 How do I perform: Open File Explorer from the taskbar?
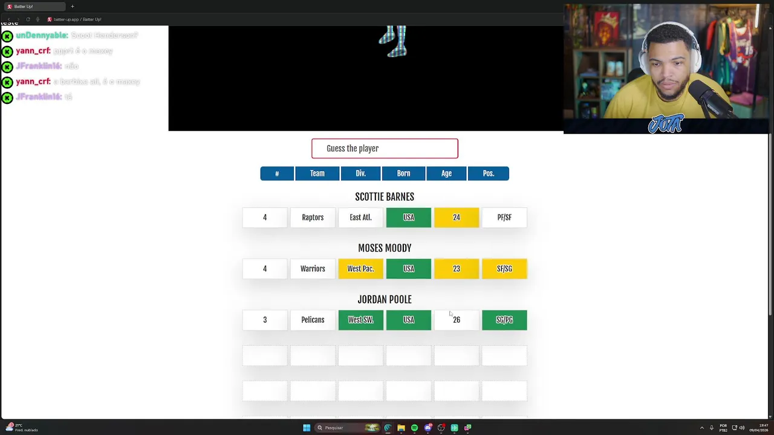click(401, 428)
